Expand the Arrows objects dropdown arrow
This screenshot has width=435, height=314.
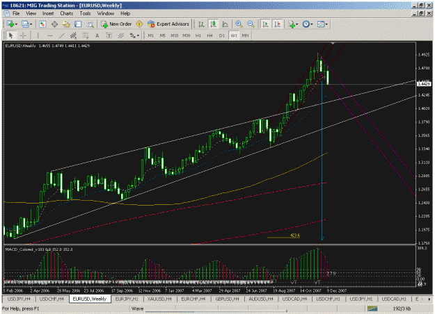point(138,35)
